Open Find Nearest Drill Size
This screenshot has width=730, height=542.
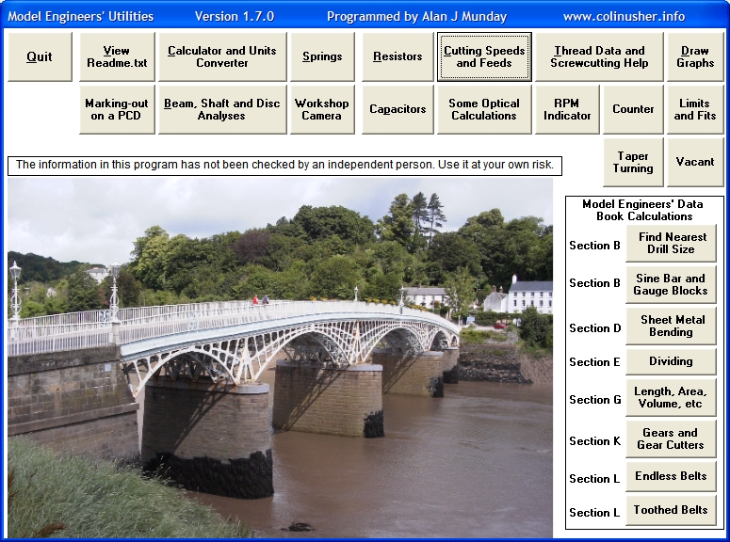pos(671,244)
